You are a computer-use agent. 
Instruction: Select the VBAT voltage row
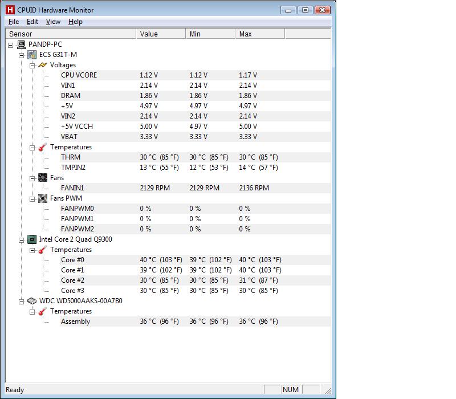click(x=195, y=137)
